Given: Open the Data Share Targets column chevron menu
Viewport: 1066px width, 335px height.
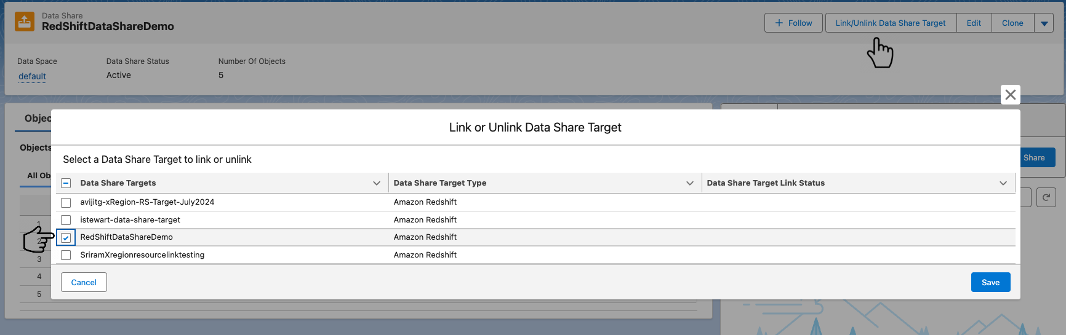Looking at the screenshot, I should [x=376, y=183].
